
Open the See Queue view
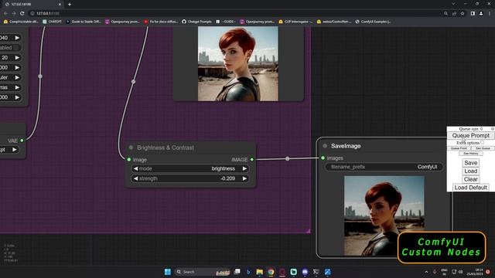(x=483, y=148)
